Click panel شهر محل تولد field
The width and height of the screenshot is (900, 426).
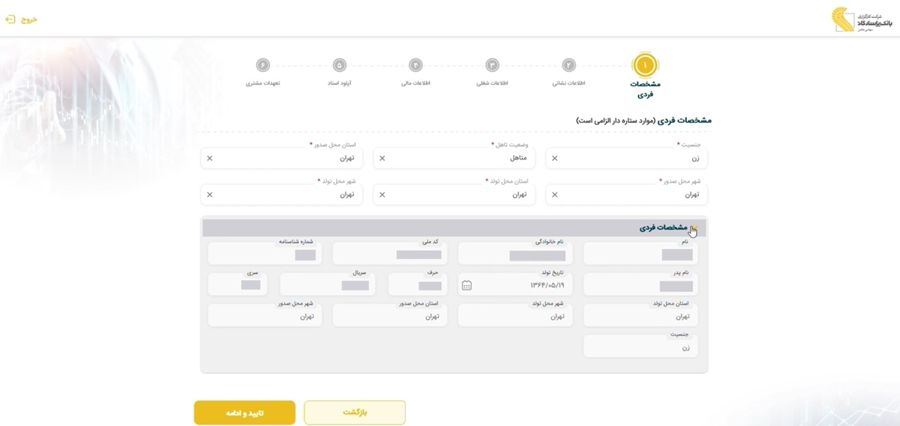point(515,315)
